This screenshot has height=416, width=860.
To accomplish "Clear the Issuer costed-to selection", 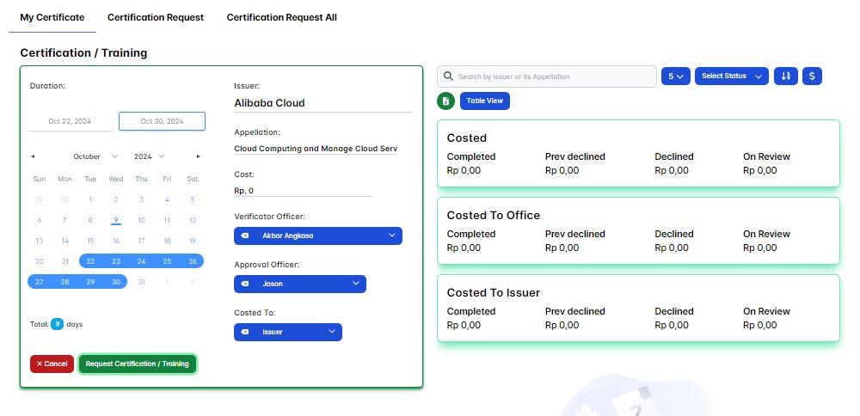I will click(245, 332).
